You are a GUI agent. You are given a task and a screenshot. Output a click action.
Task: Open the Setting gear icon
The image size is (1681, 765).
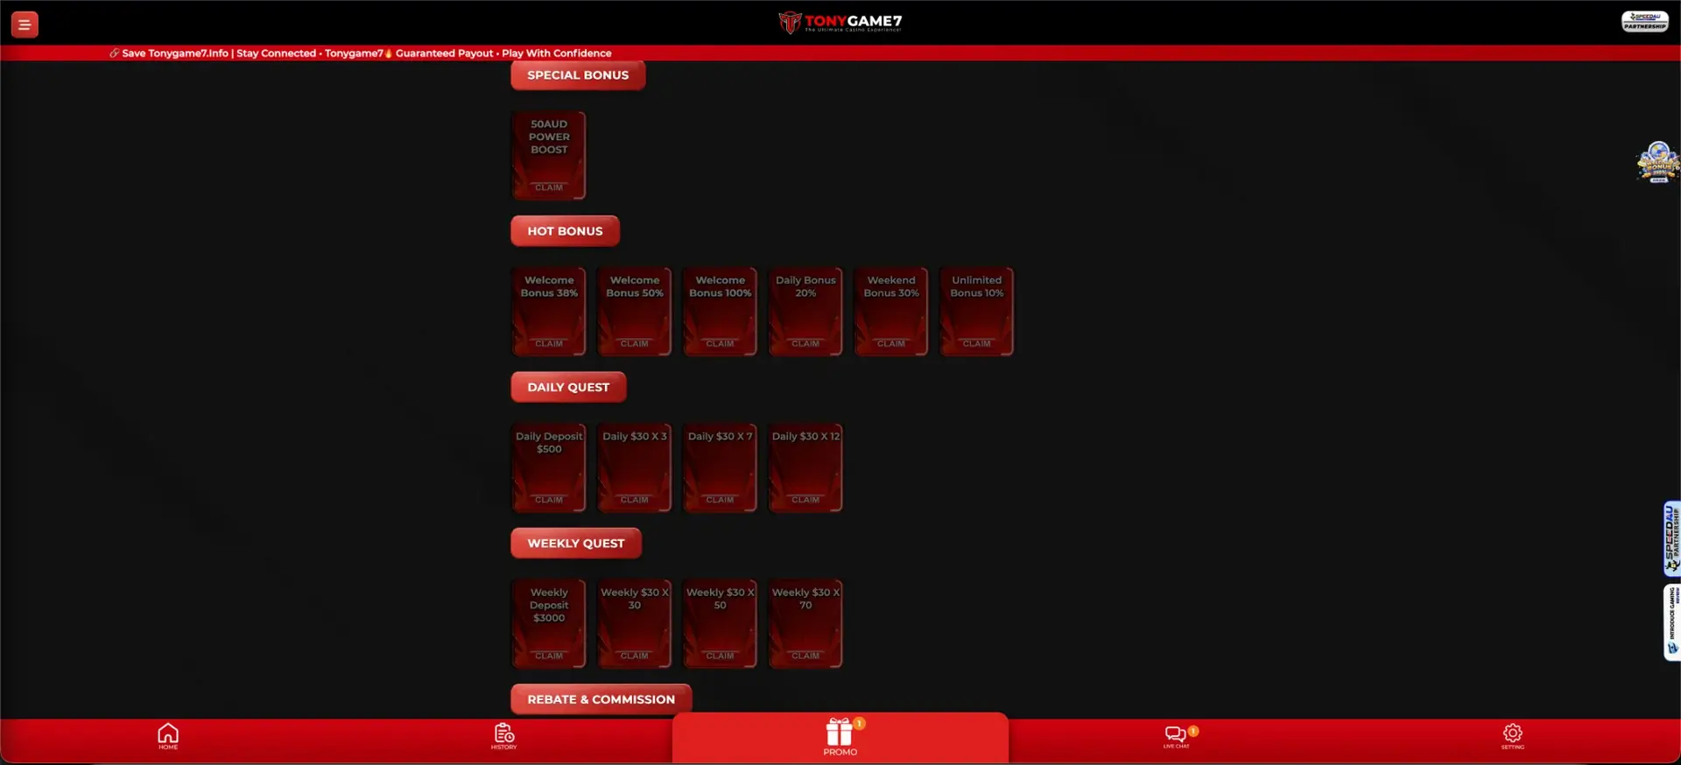click(1512, 736)
